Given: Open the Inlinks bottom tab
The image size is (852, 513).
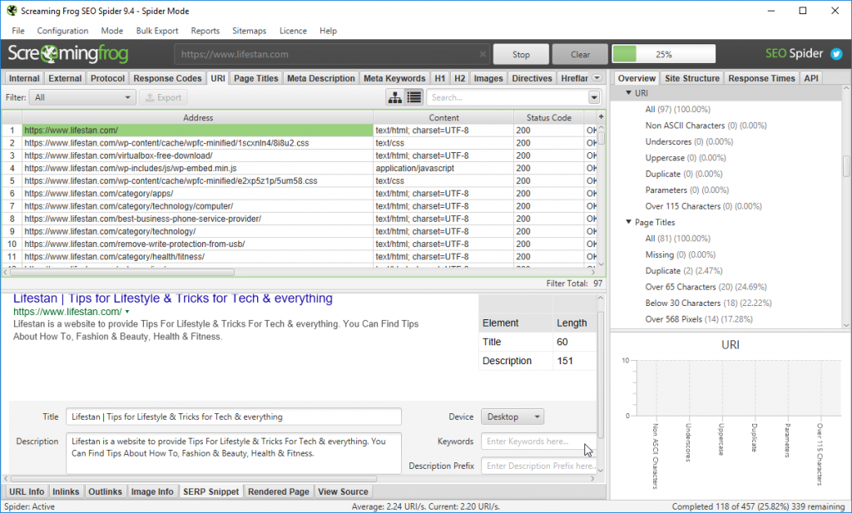Looking at the screenshot, I should (66, 492).
